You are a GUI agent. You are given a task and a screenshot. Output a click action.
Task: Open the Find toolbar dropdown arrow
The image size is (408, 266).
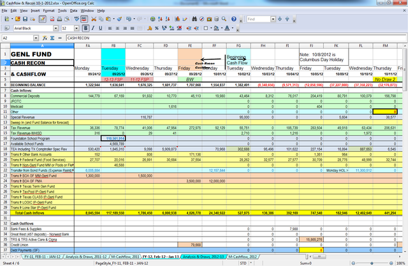pos(273,19)
